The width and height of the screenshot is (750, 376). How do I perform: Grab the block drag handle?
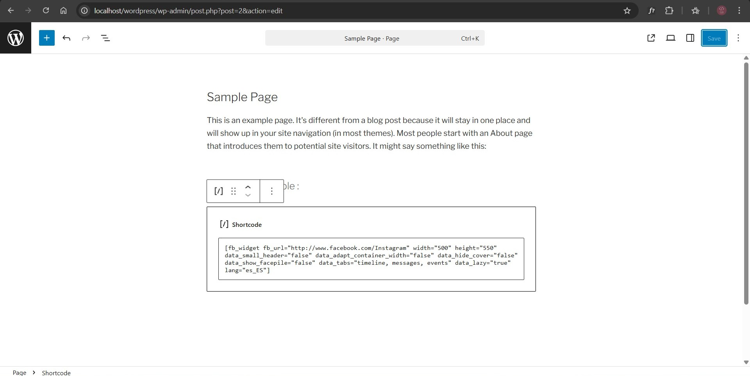coord(233,191)
